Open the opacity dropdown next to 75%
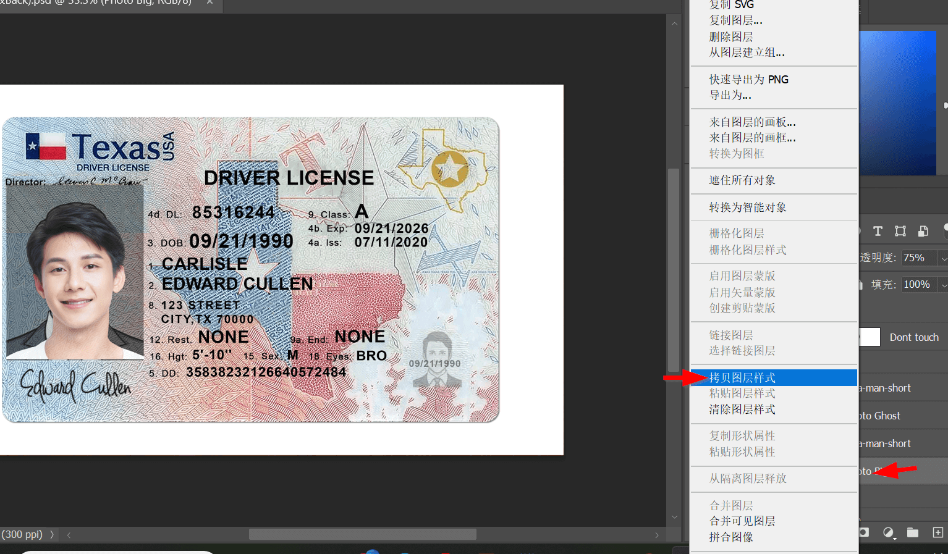This screenshot has height=554, width=948. pos(943,258)
